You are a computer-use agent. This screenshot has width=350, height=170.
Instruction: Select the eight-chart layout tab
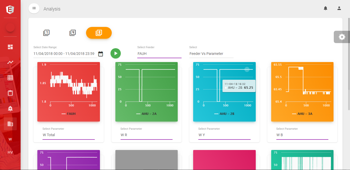(x=99, y=33)
